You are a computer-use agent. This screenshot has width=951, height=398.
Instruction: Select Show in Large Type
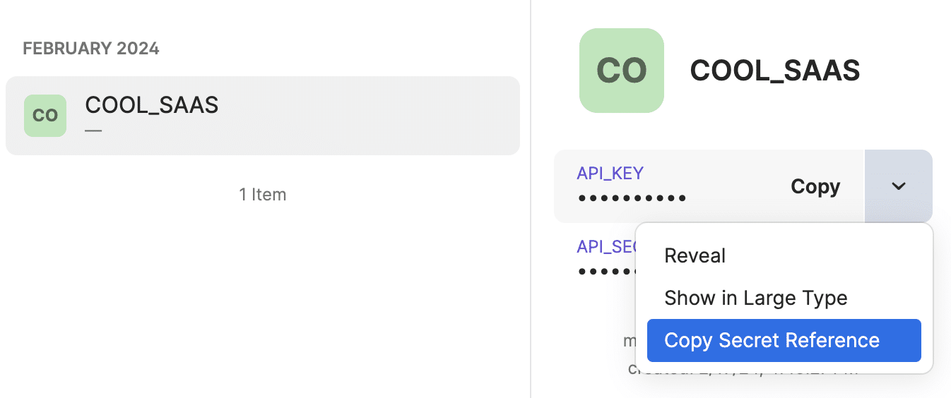click(x=755, y=298)
